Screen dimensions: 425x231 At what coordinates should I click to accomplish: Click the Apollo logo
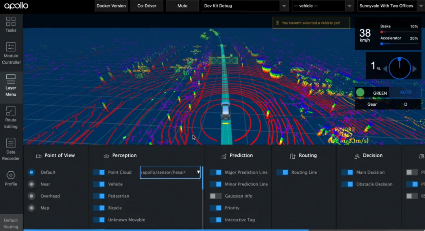16,5
